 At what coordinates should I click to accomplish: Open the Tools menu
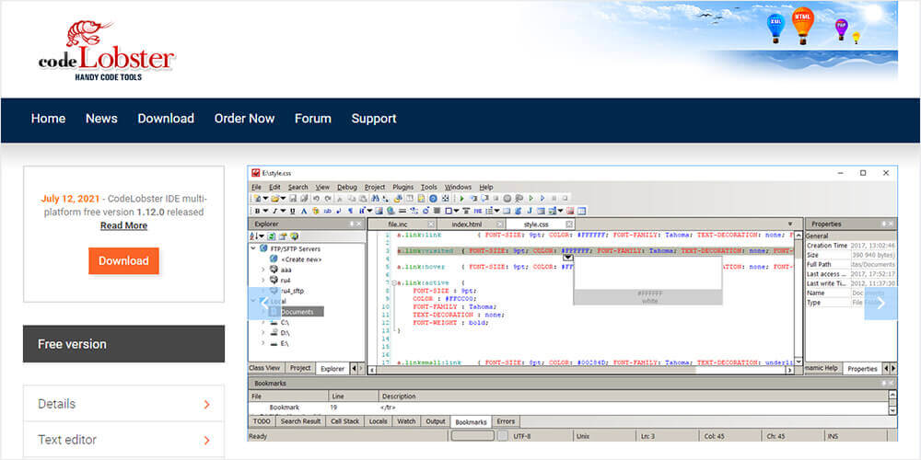tap(429, 187)
